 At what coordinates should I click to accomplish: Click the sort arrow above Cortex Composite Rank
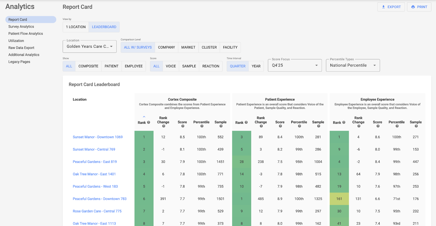[x=144, y=117]
